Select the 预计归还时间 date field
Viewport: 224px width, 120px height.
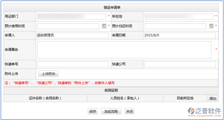point(175,26)
